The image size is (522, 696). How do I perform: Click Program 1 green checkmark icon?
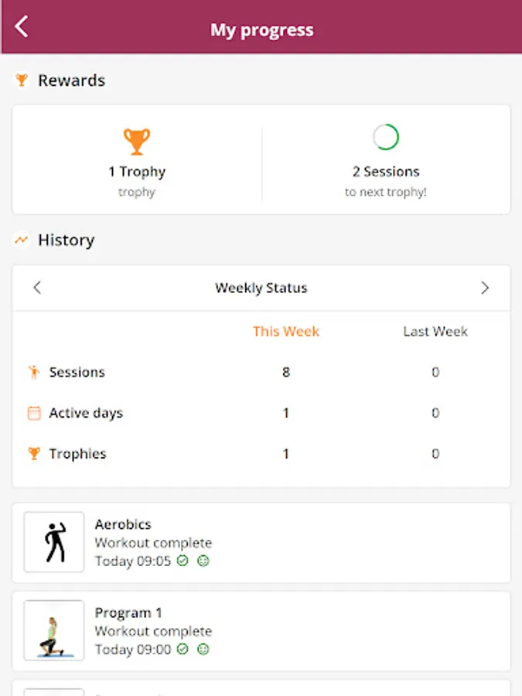(183, 650)
